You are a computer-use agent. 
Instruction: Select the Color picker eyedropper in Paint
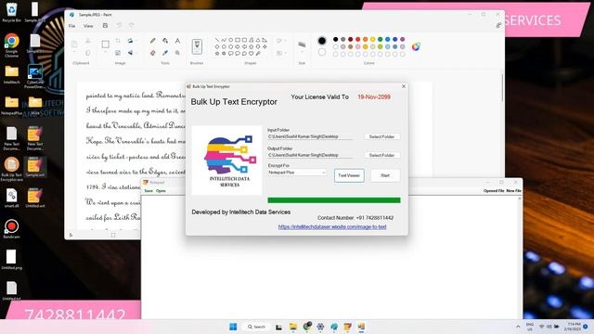pos(165,53)
